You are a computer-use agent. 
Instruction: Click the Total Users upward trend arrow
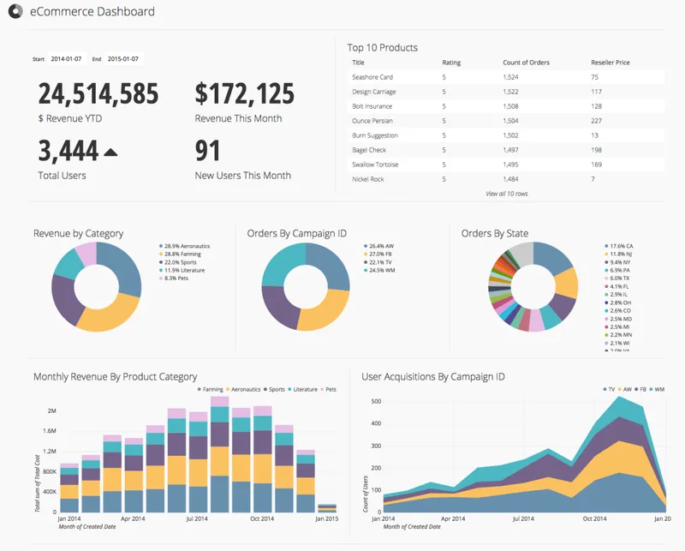111,153
